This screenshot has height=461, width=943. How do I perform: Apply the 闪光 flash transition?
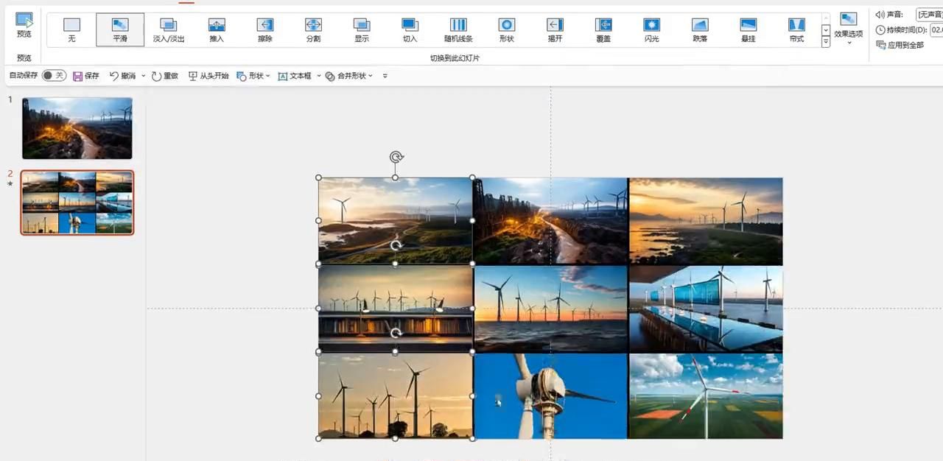click(651, 29)
